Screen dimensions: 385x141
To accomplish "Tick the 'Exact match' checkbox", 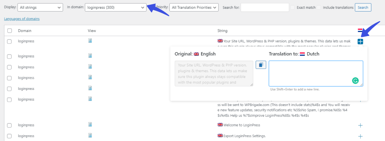I will (293, 8).
